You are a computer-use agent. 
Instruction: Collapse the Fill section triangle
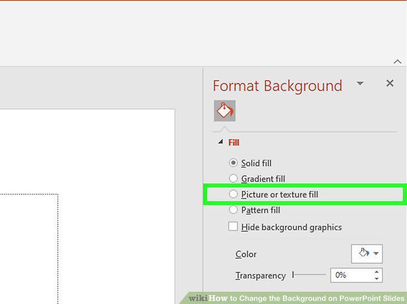click(221, 142)
